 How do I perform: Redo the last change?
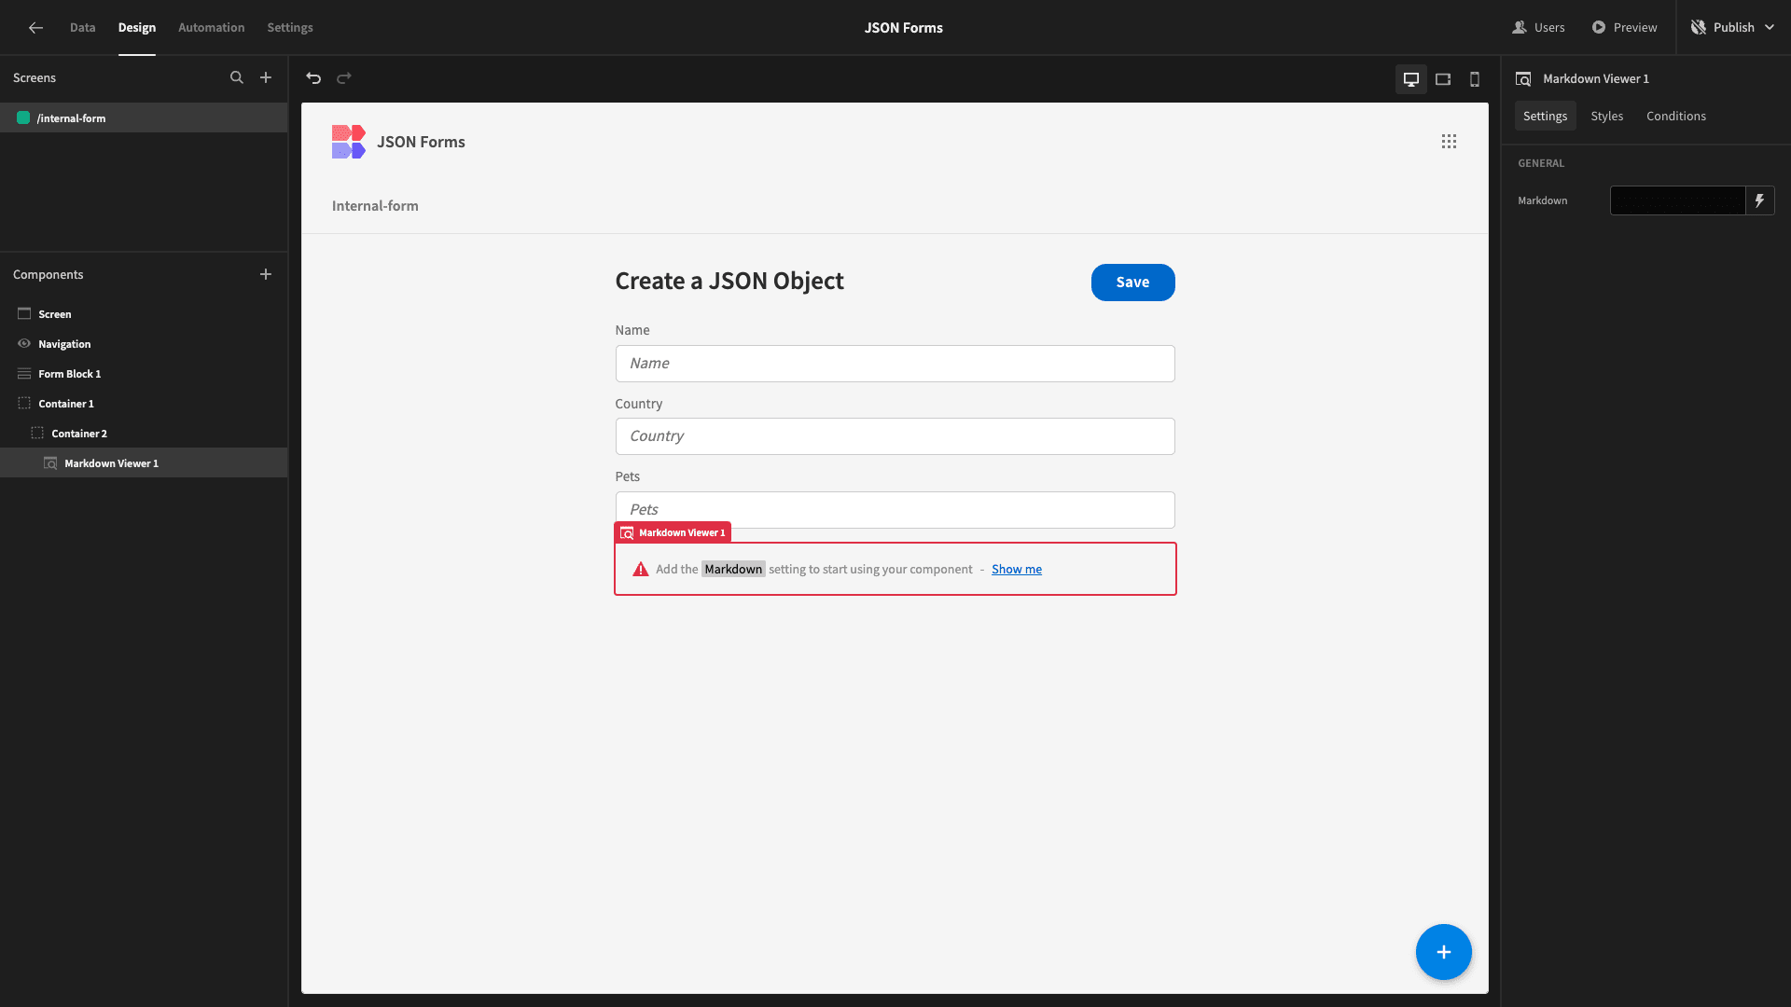(344, 78)
